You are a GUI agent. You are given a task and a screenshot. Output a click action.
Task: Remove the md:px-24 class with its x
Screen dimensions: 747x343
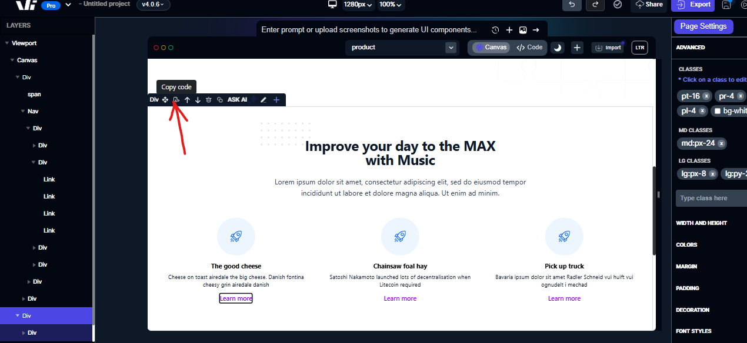point(721,143)
